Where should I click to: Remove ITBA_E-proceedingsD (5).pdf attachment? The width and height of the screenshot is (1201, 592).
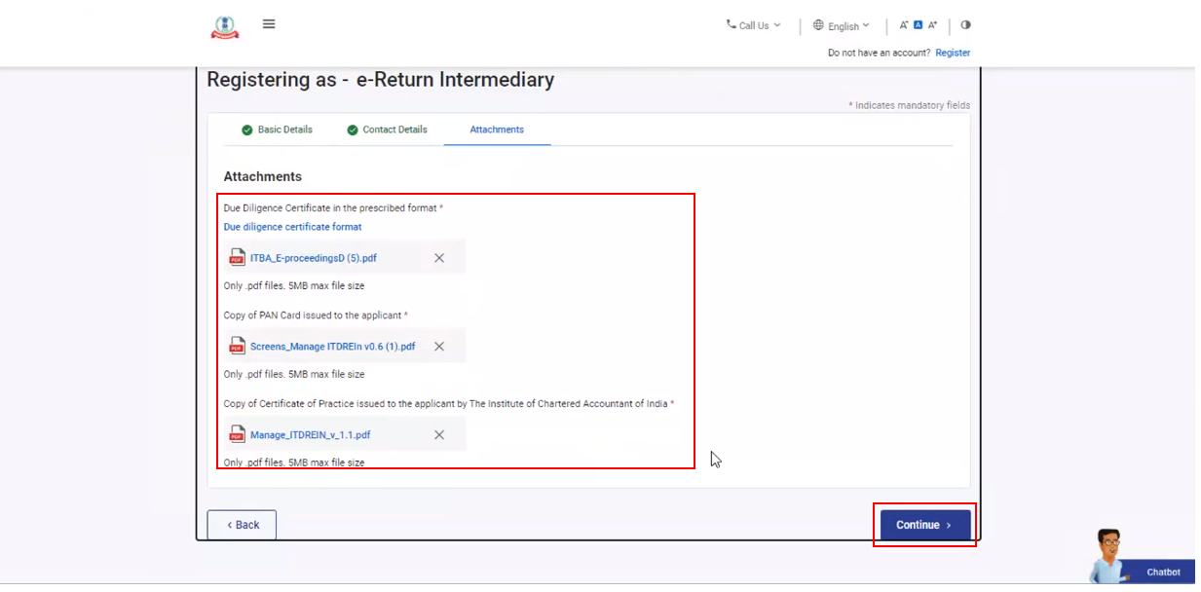pyautogui.click(x=439, y=258)
